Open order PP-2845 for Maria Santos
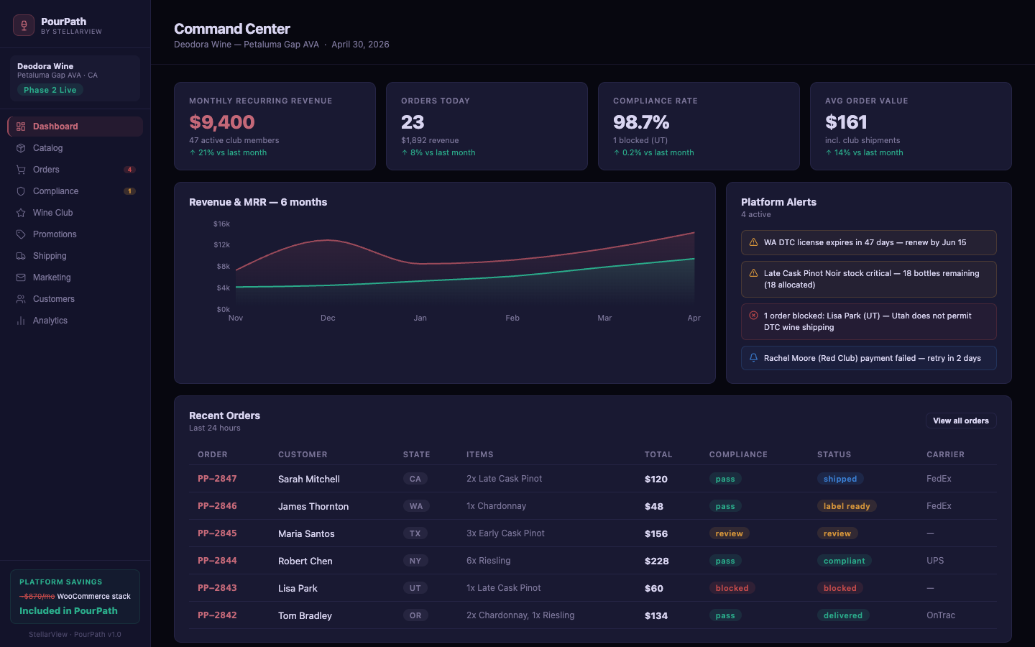The height and width of the screenshot is (647, 1035). click(x=217, y=533)
